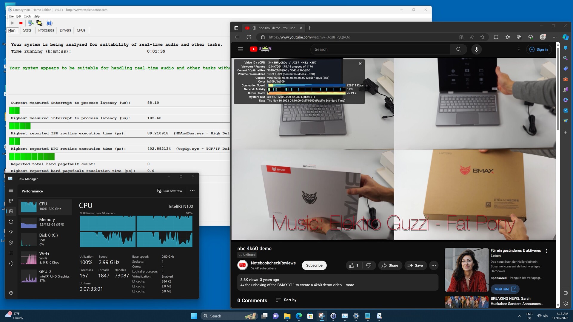Open LatencyMon help question mark icon
Viewport: 573px width, 322px height.
[50, 23]
